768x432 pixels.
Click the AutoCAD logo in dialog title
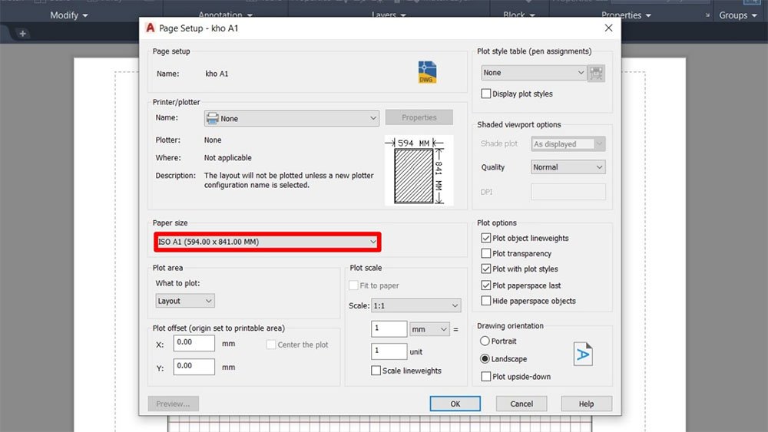(x=151, y=28)
